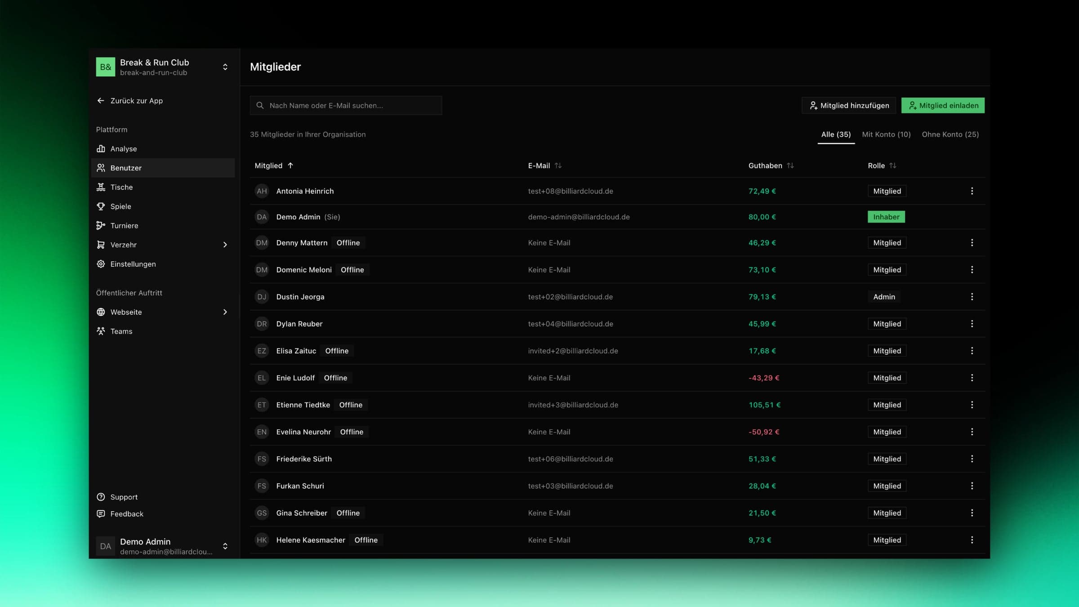Open actions menu for Helene Kaesmacher
Screen dimensions: 1079x607
pos(972,540)
